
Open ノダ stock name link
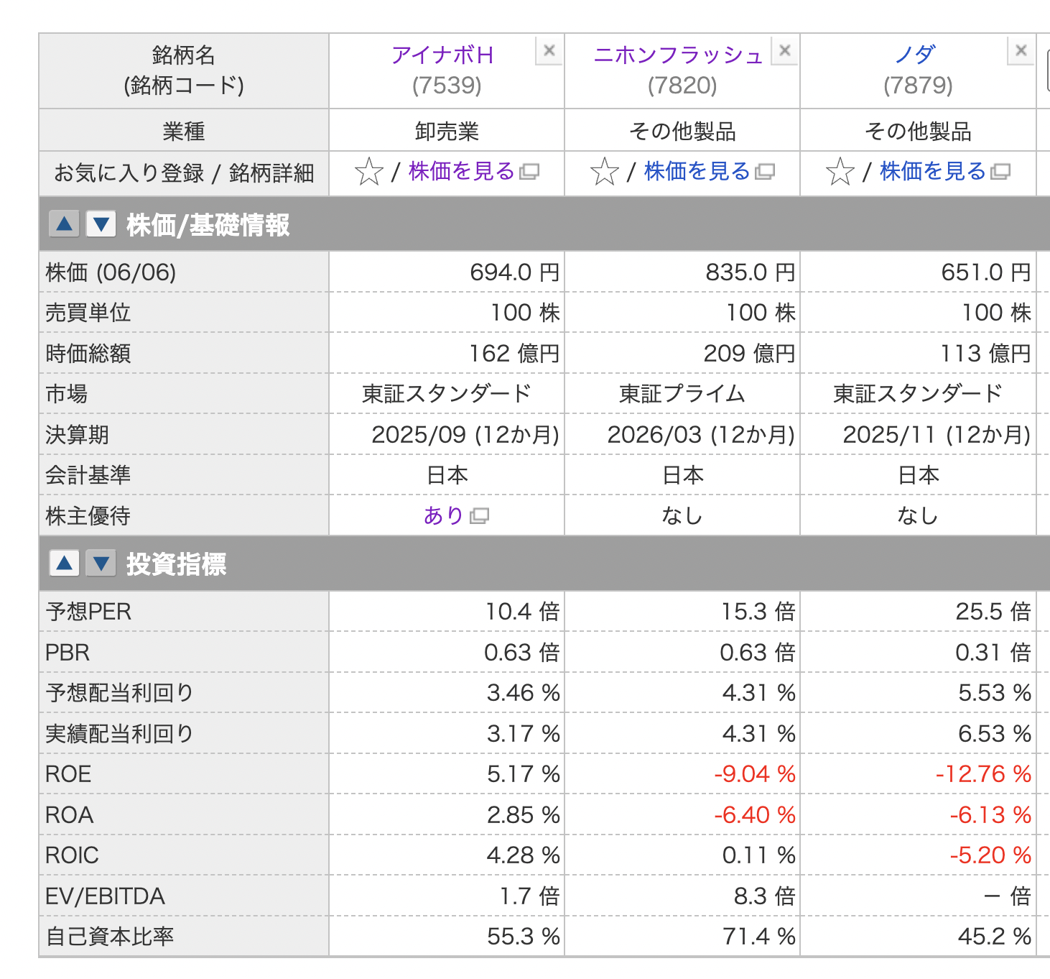916,55
